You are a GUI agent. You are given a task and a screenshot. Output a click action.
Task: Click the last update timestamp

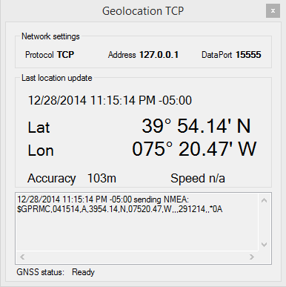pos(110,100)
